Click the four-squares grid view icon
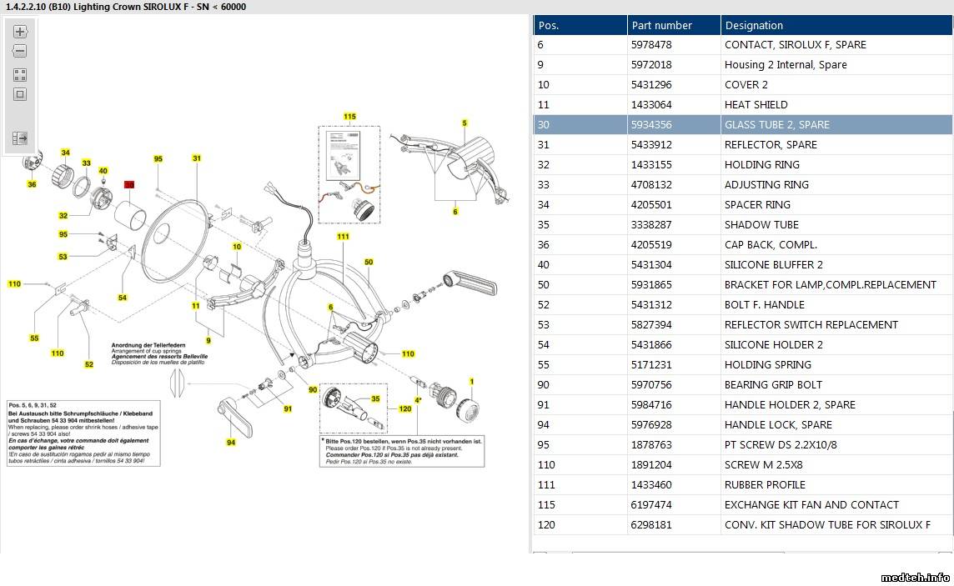 point(20,75)
